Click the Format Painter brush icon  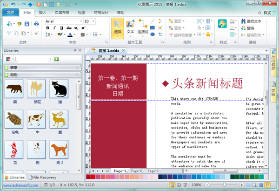coord(36,33)
